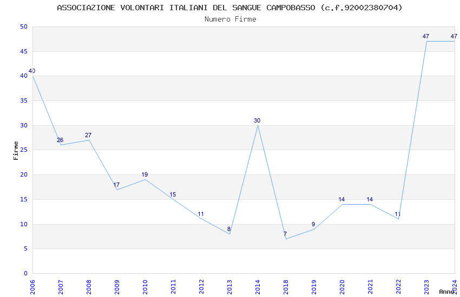Click the x-axis year 2021
The width and height of the screenshot is (460, 297).
tap(370, 287)
